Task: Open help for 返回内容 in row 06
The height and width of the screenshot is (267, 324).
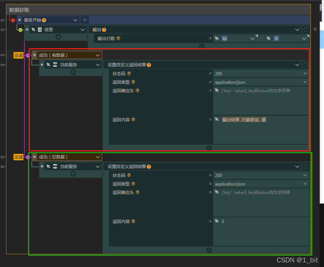Action: click(133, 221)
